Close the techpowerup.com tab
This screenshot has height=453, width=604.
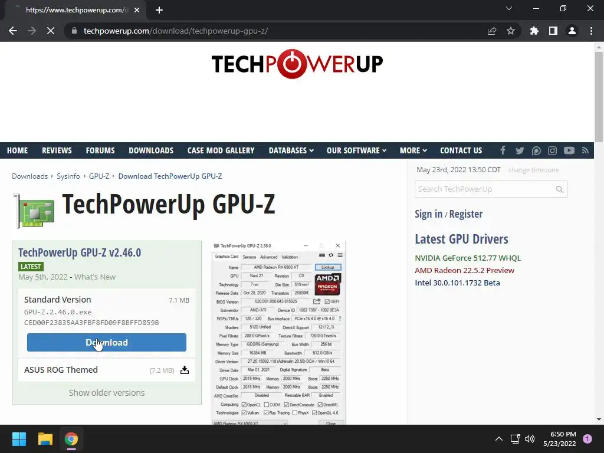point(137,10)
